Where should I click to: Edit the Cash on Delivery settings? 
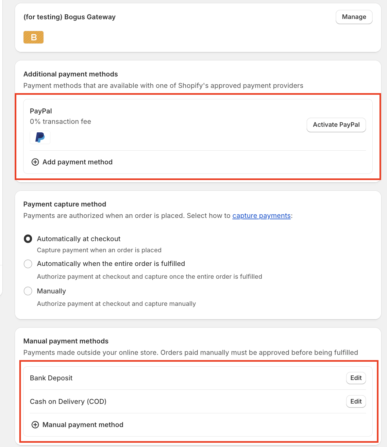click(356, 401)
